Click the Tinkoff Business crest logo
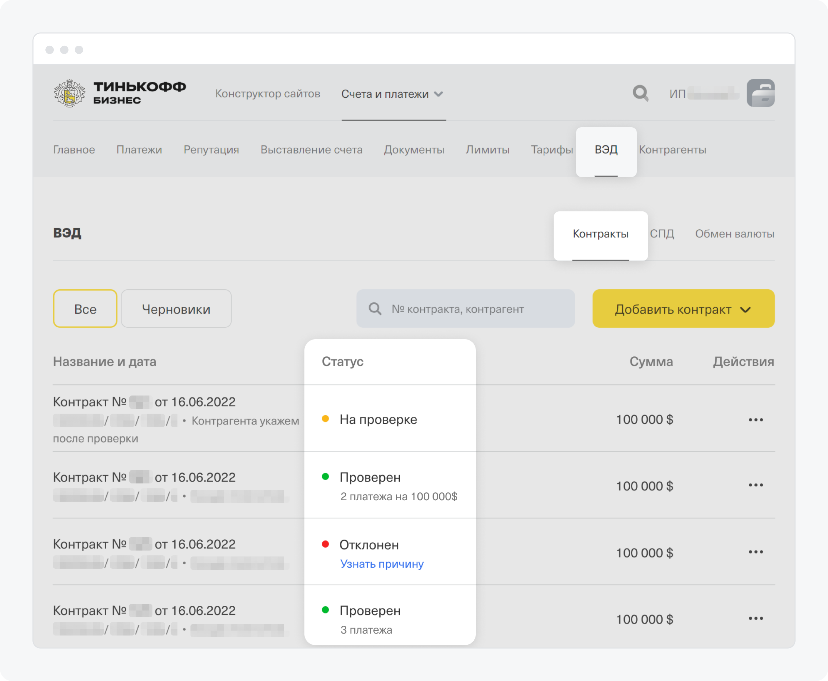Screen dimensions: 828x681 coord(70,93)
